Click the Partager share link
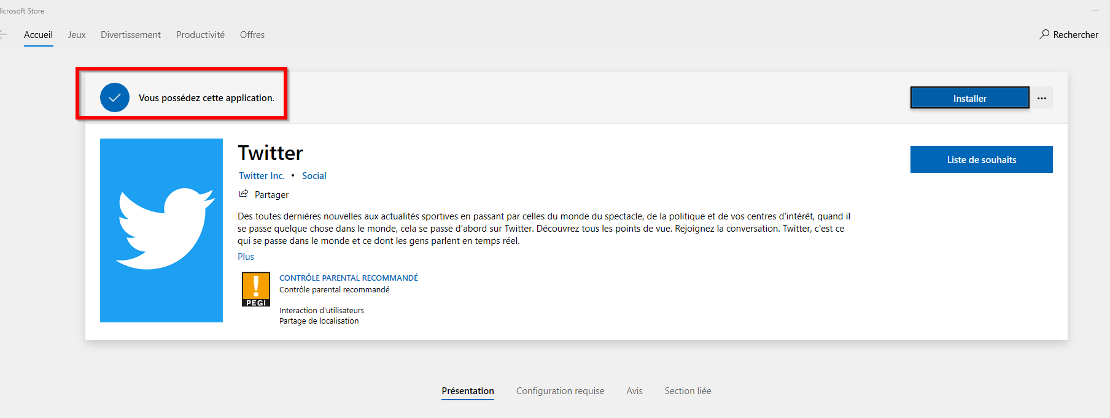This screenshot has width=1110, height=418. [x=271, y=195]
